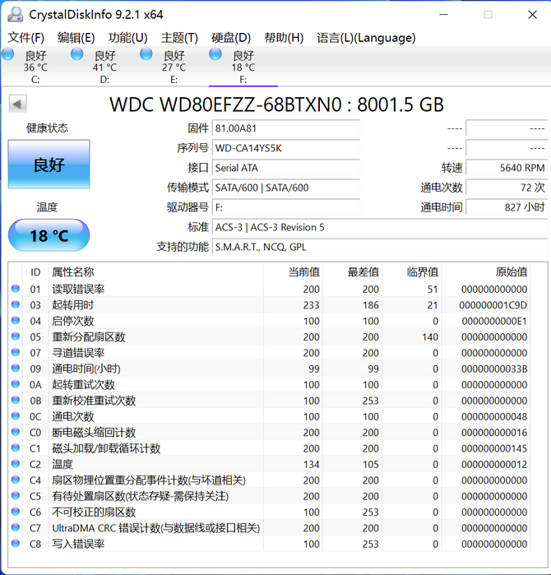551x575 pixels.
Task: Click the CrystalDiskInfo app icon in title bar
Action: 16,15
